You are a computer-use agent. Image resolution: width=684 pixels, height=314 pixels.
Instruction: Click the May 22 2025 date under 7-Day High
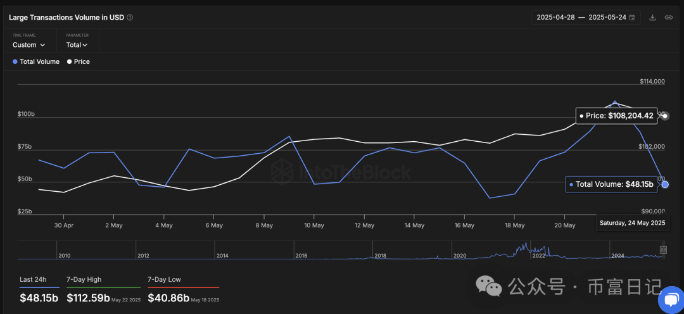coord(125,300)
